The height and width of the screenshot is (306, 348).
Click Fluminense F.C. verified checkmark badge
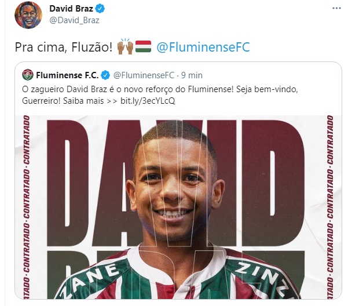point(105,75)
